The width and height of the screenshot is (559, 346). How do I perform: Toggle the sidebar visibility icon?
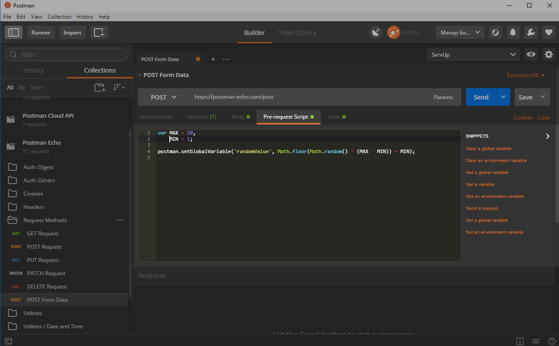pyautogui.click(x=14, y=32)
